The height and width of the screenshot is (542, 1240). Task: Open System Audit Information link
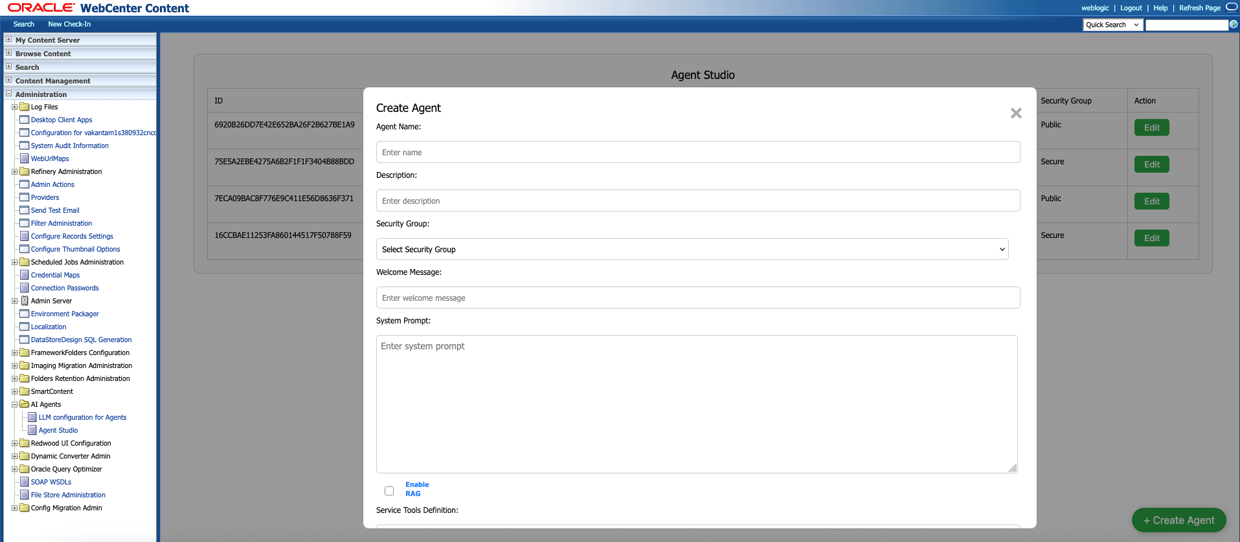click(70, 146)
